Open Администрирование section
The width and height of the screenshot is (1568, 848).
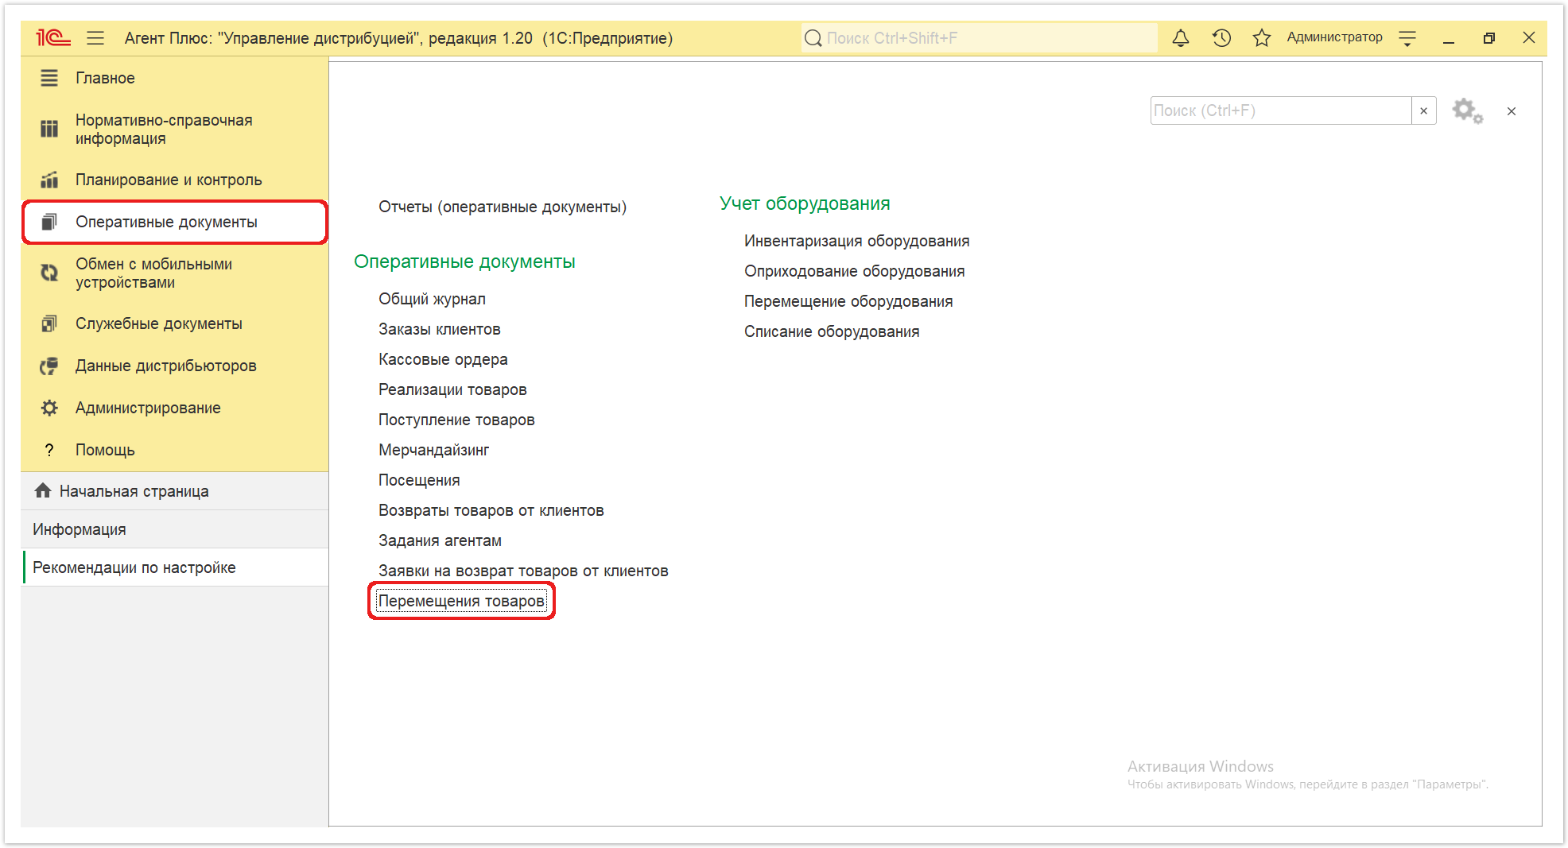point(175,408)
